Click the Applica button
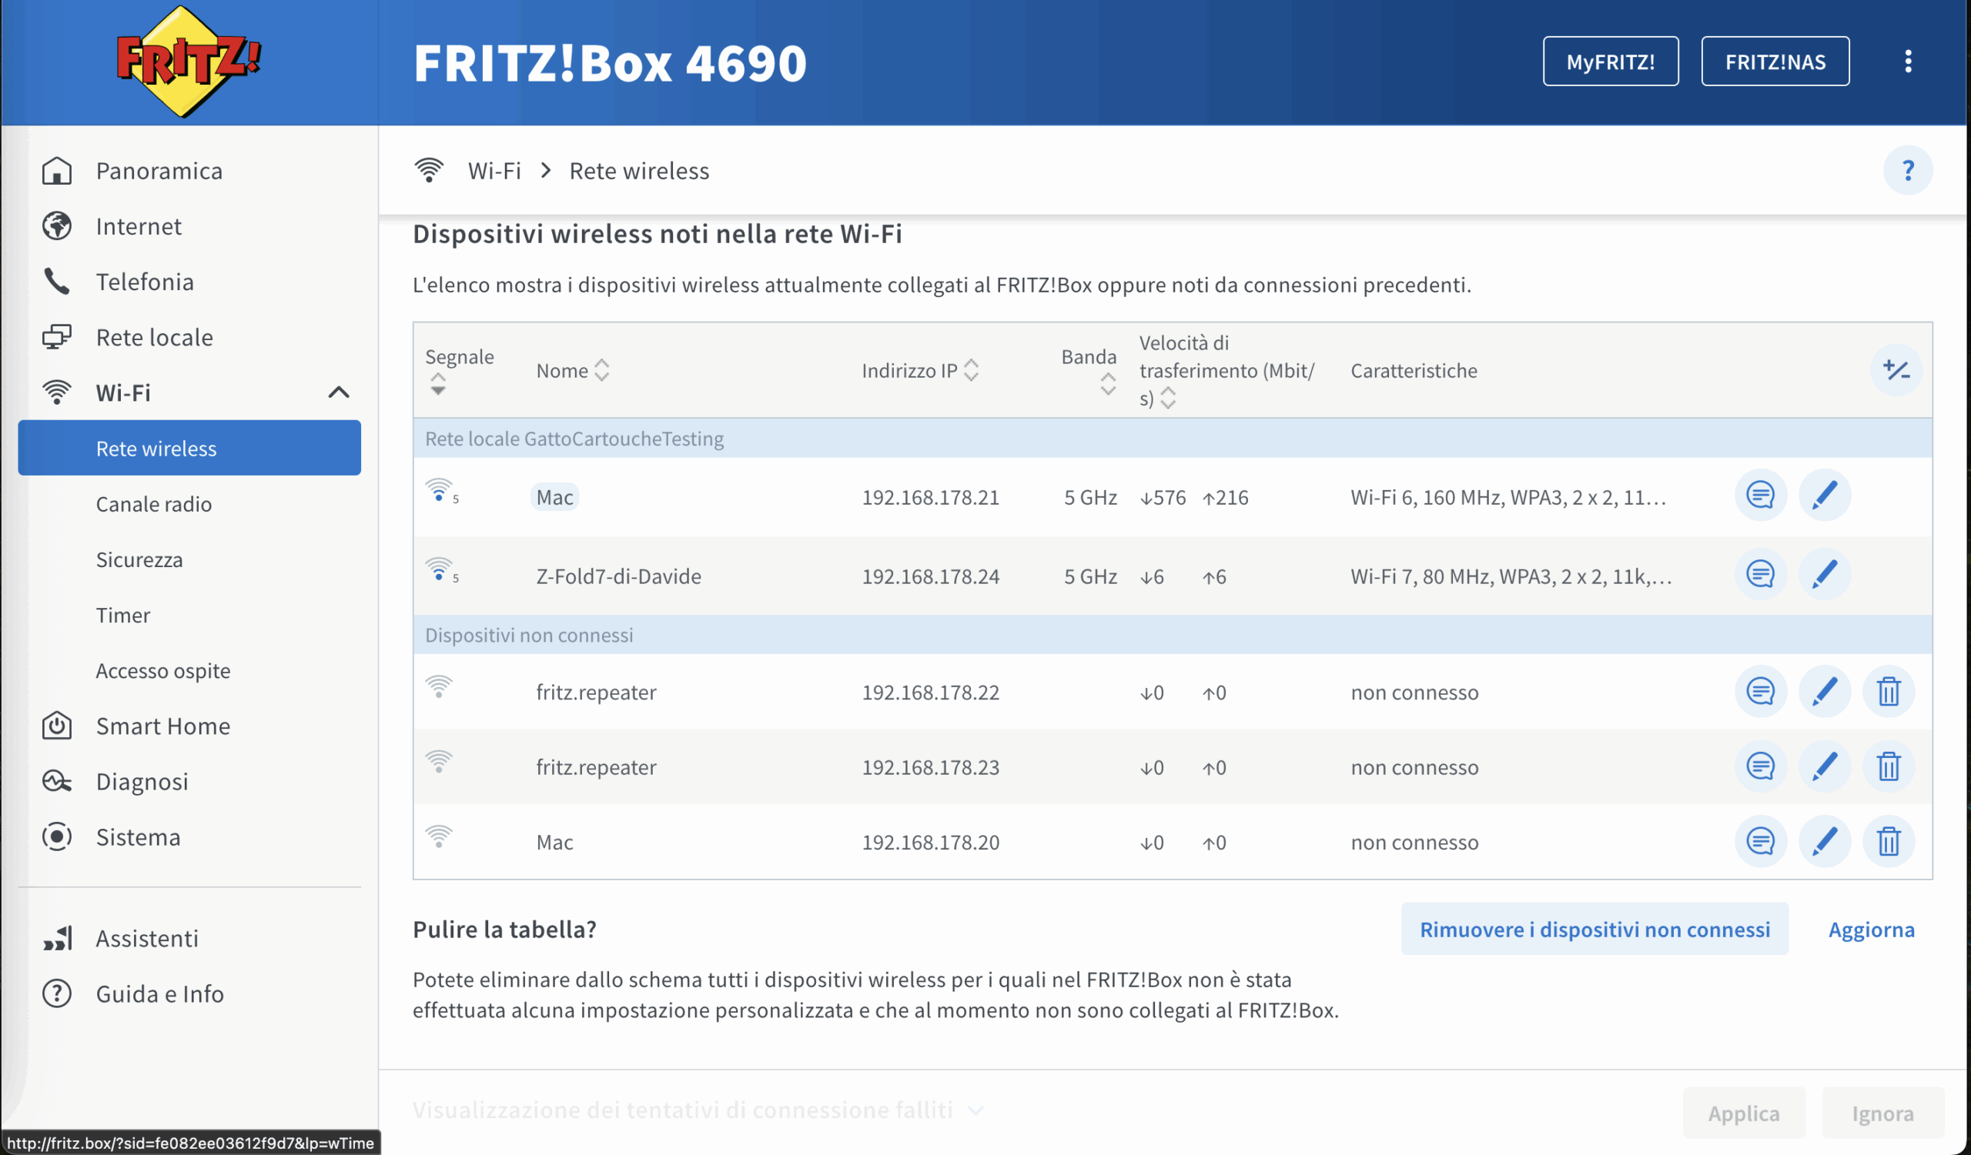This screenshot has height=1155, width=1971. click(1743, 1113)
